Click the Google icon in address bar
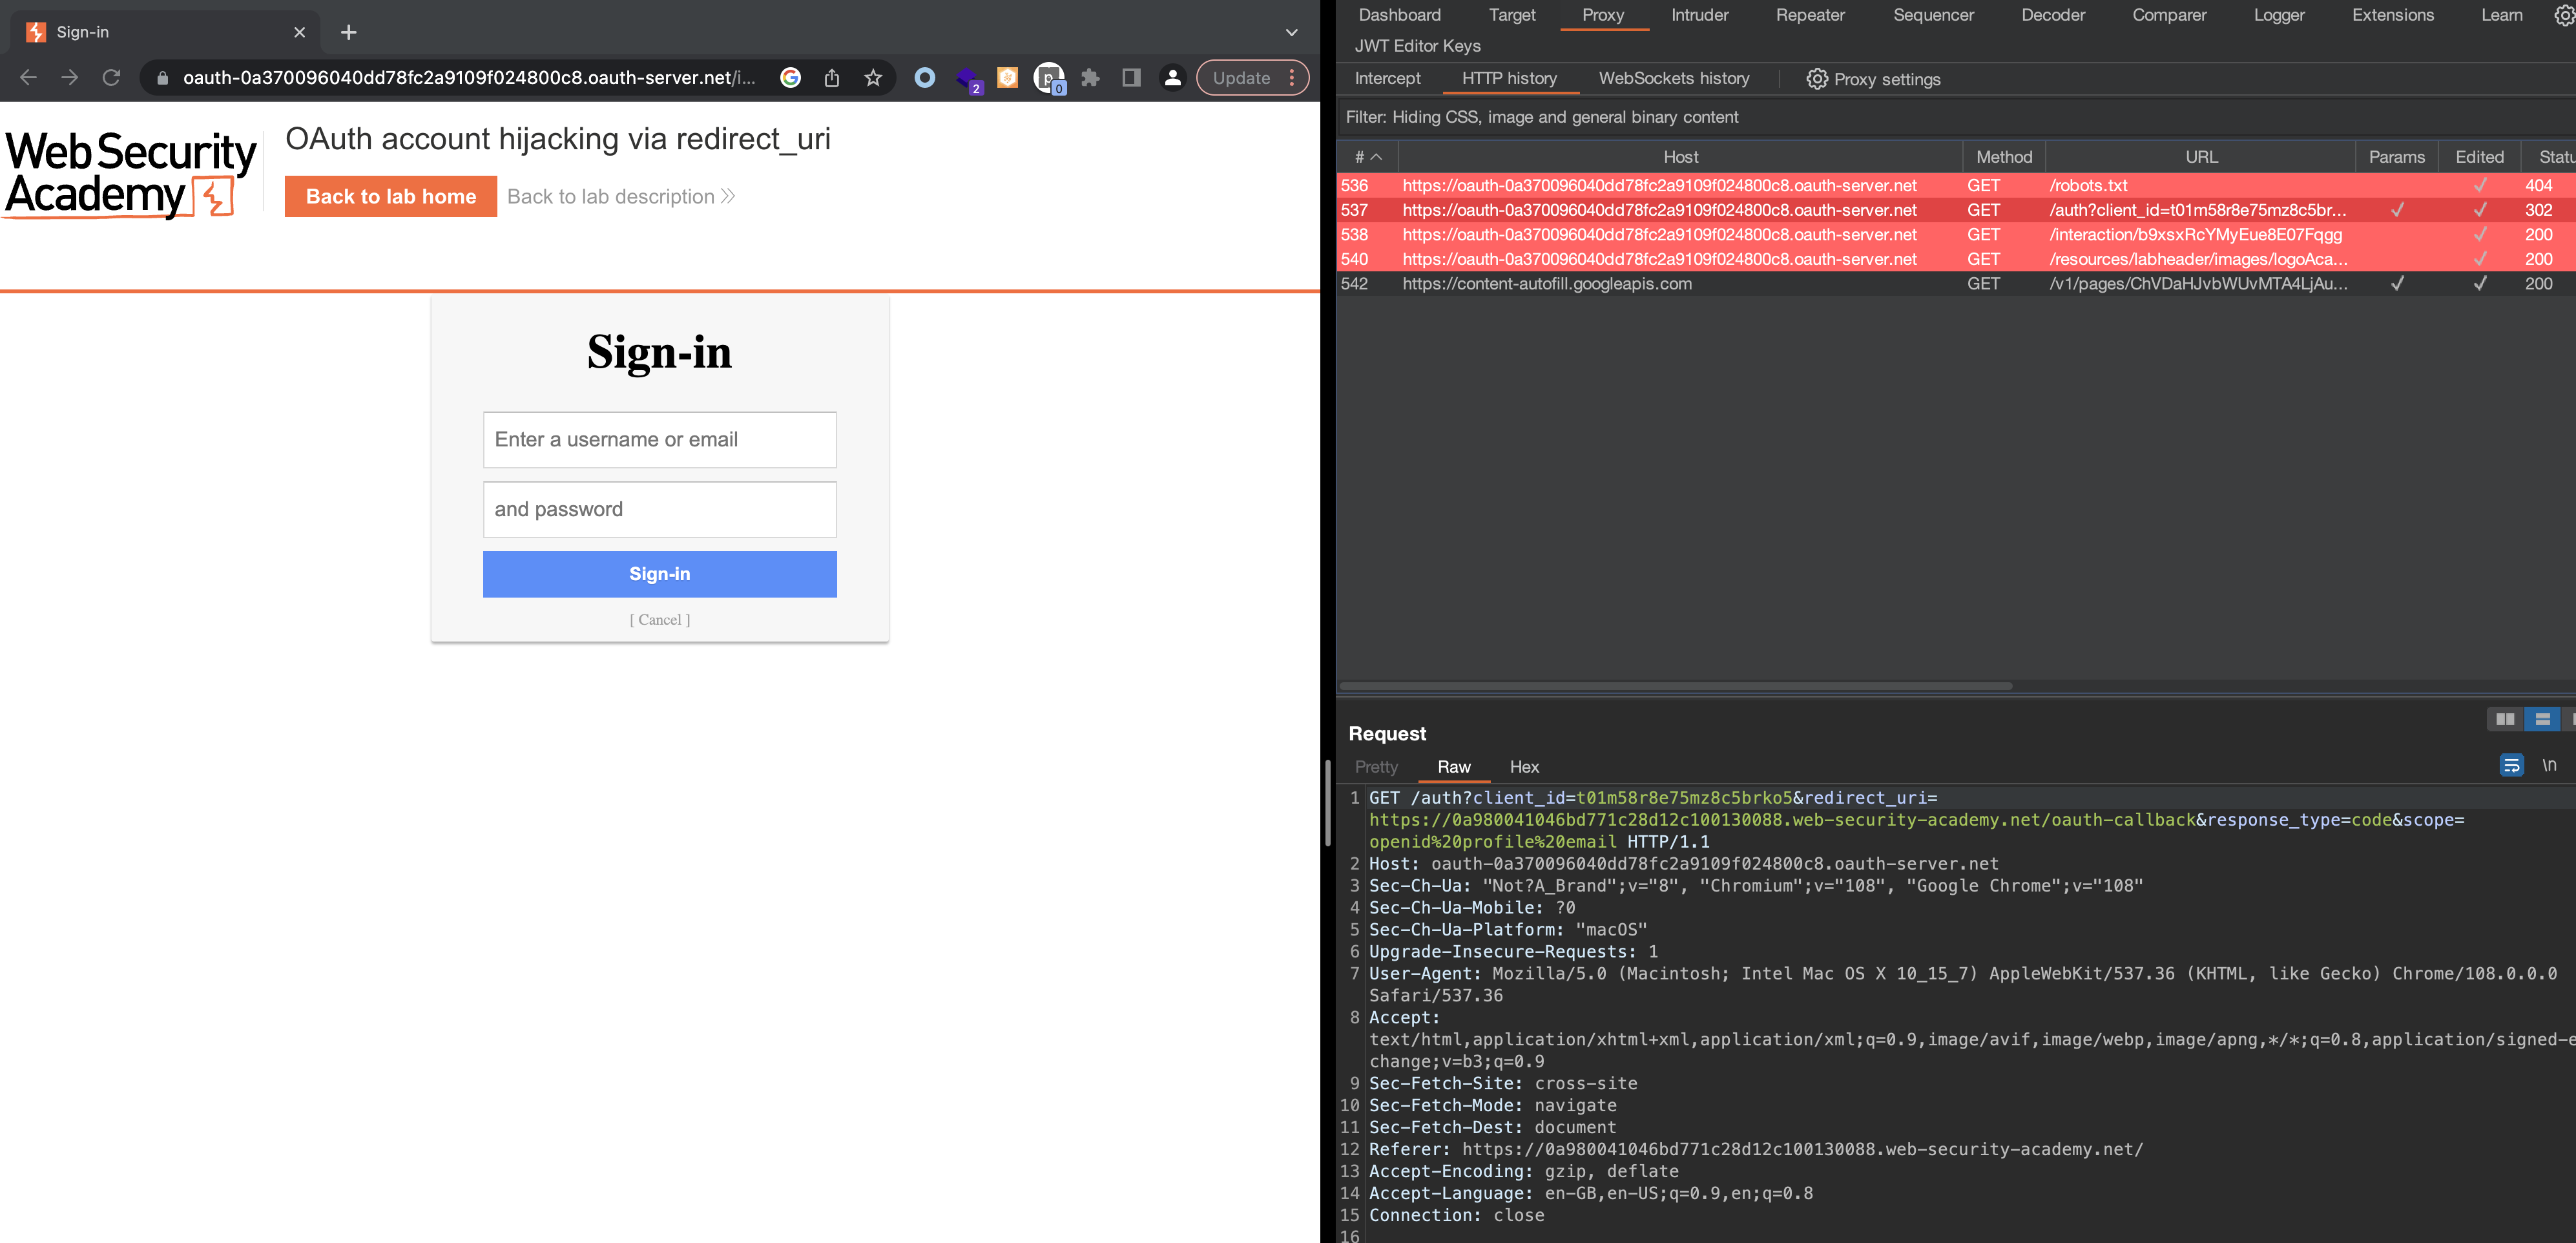The width and height of the screenshot is (2576, 1243). (x=790, y=78)
